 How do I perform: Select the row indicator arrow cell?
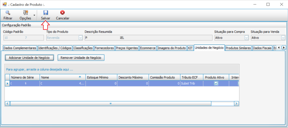coord(7,83)
